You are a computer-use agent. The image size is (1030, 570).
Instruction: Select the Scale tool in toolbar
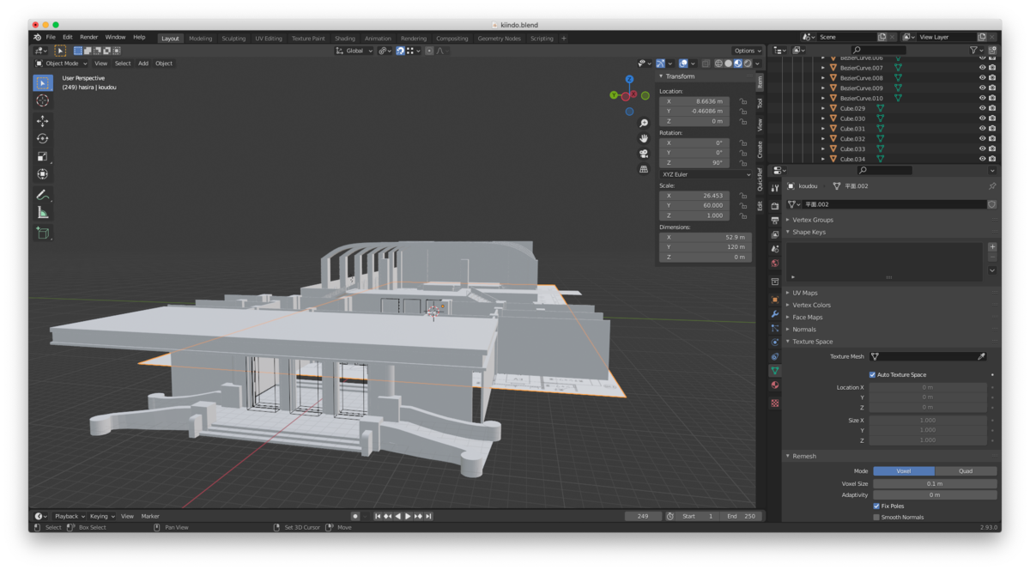(43, 156)
